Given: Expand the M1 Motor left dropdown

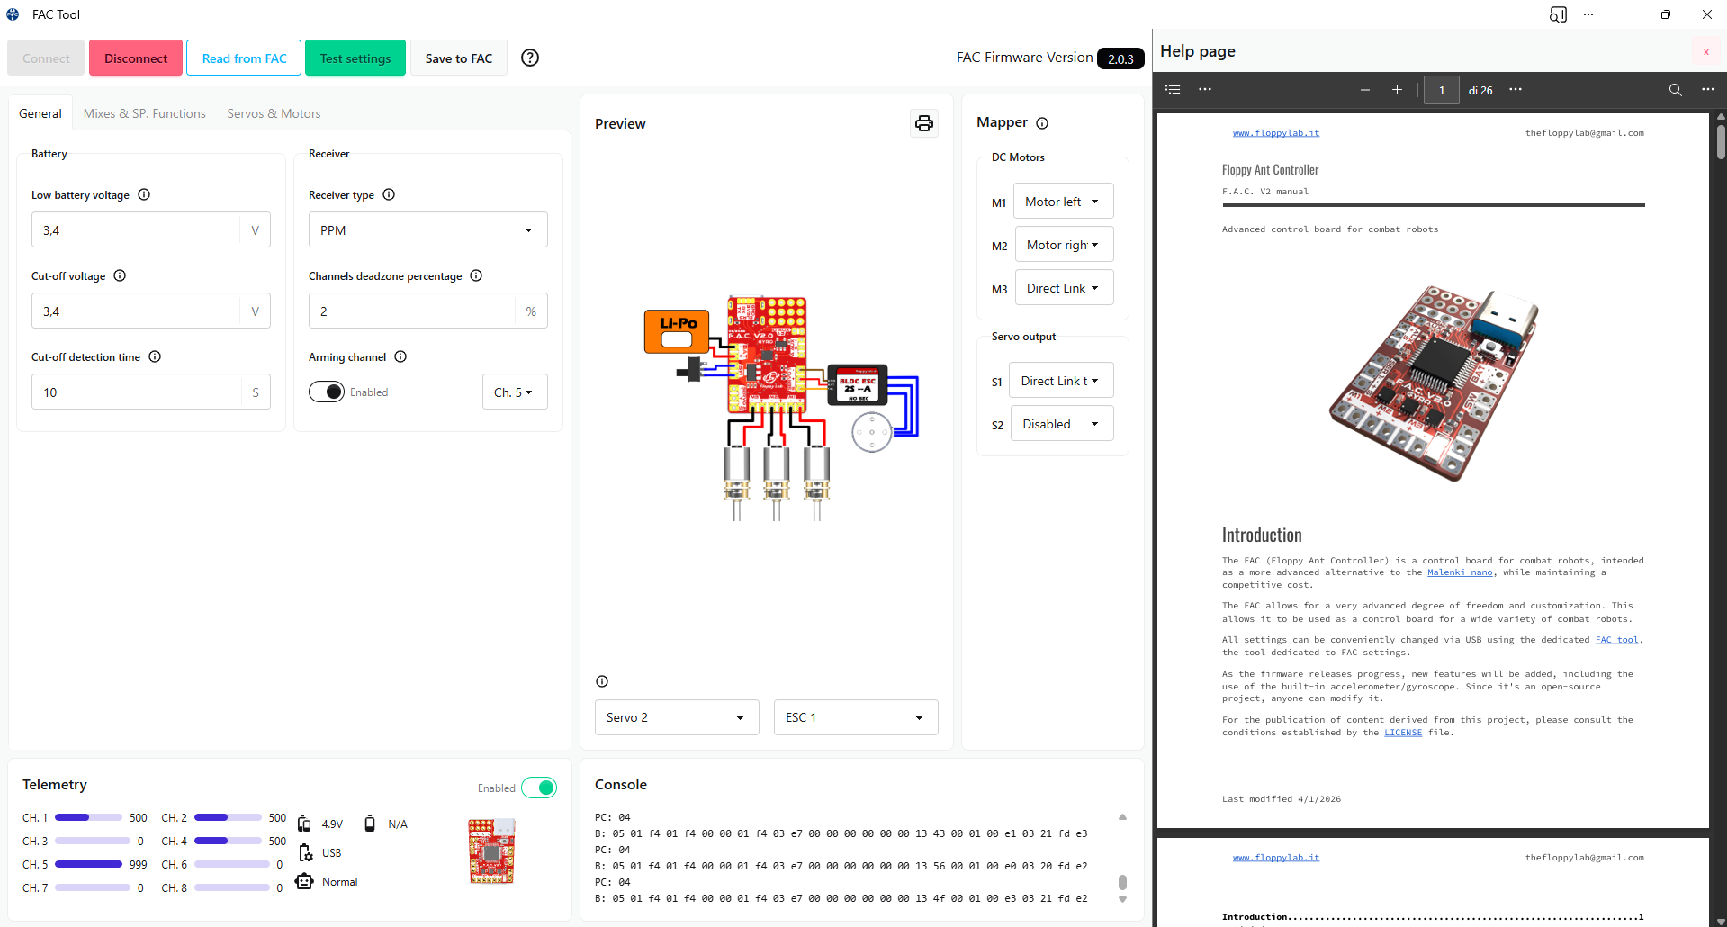Looking at the screenshot, I should [x=1063, y=202].
